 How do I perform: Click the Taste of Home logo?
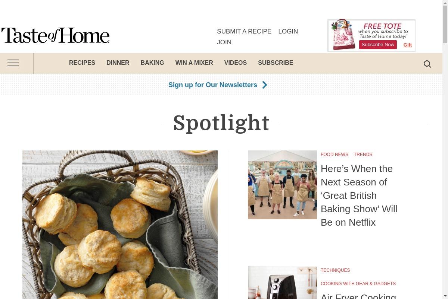[x=55, y=35]
